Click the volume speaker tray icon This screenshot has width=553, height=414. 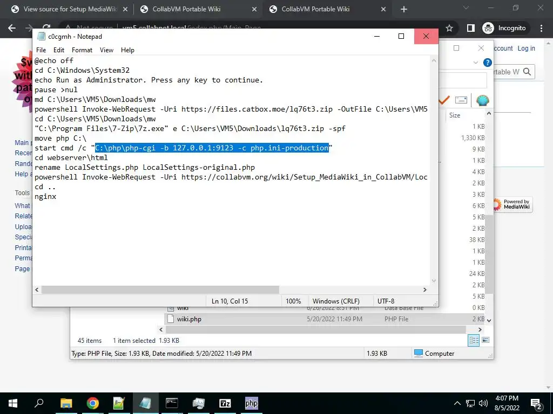[x=483, y=403]
